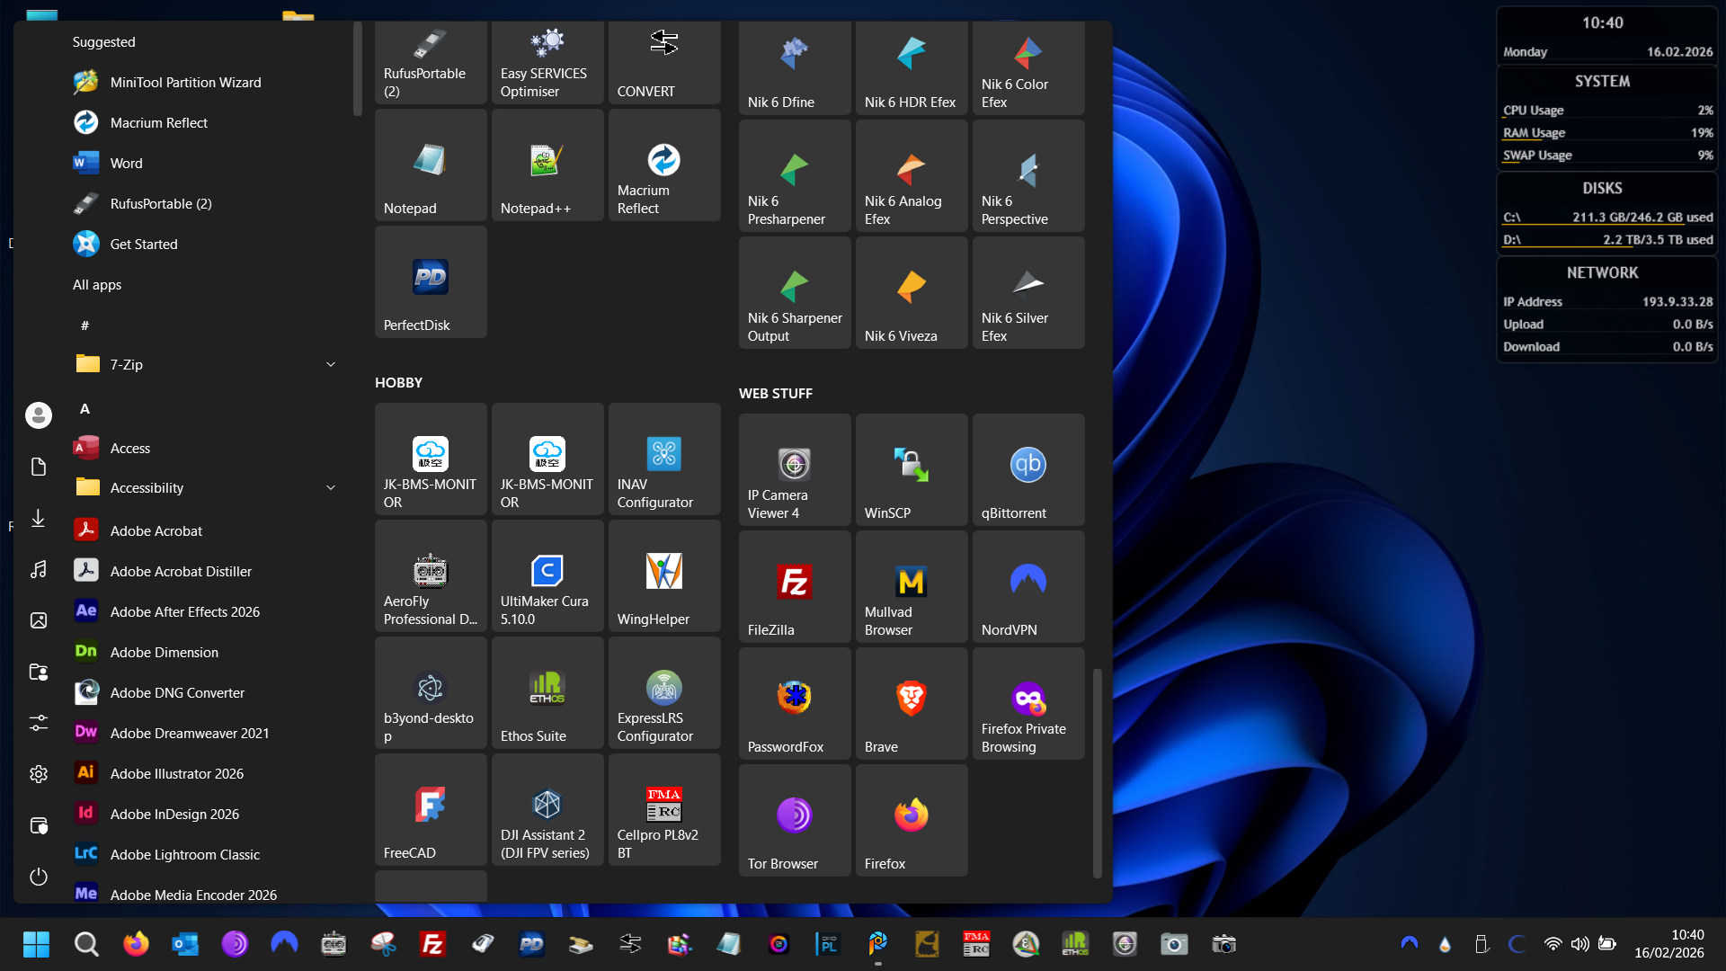Open Nik 6 Viveza tile
1726x971 pixels.
[x=911, y=293]
